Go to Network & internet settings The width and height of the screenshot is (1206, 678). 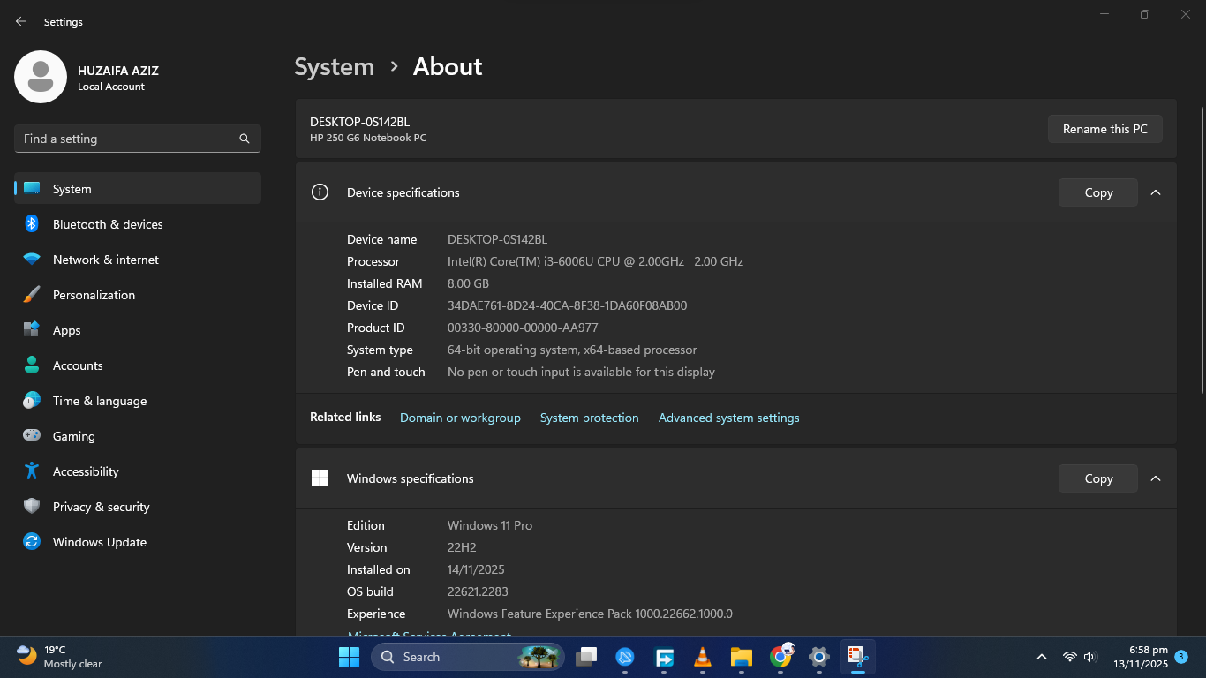tap(105, 260)
